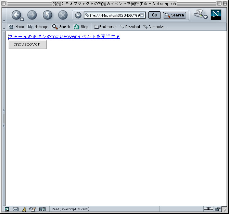Click the Search button beside Go
229x214 pixels.
(175, 15)
